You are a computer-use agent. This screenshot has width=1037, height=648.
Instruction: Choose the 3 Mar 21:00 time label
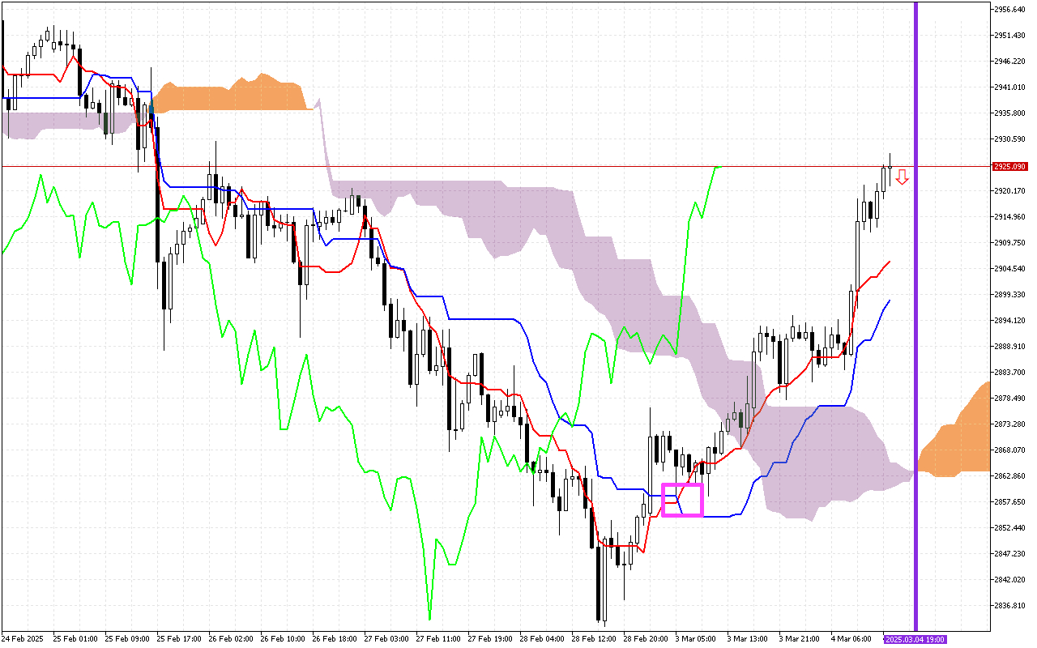(799, 639)
